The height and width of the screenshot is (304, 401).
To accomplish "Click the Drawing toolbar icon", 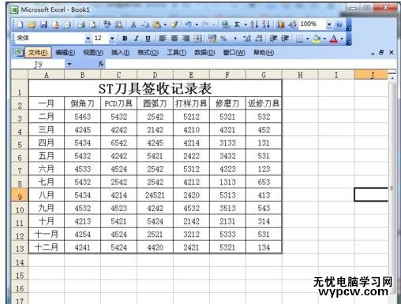I will (292, 24).
